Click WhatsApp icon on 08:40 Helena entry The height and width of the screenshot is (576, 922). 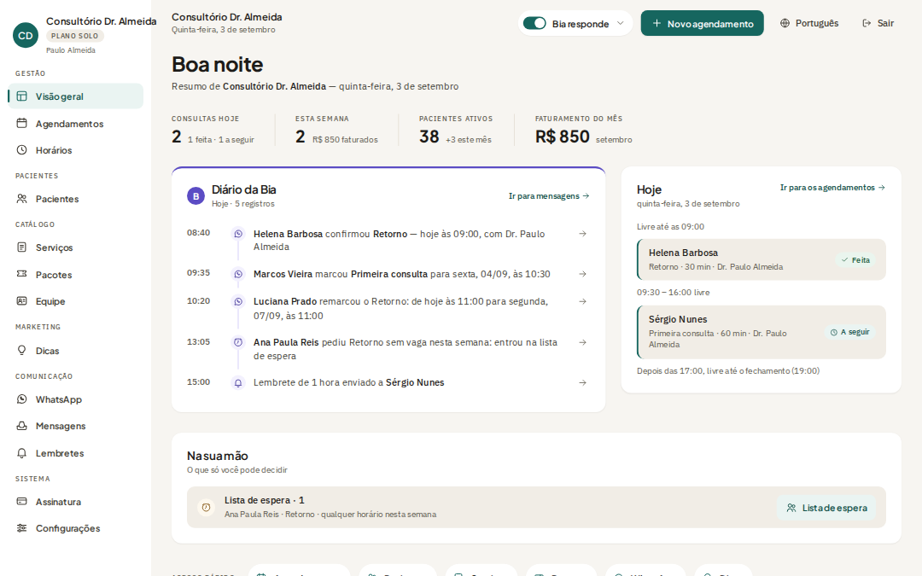tap(238, 233)
